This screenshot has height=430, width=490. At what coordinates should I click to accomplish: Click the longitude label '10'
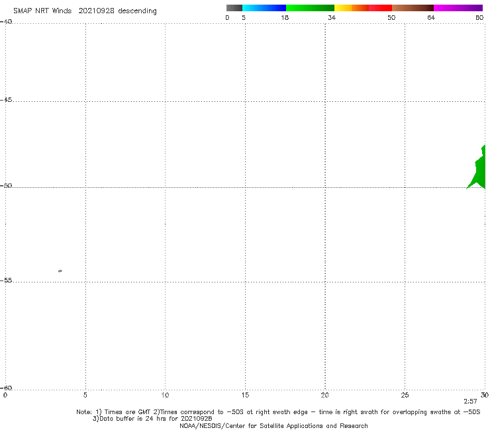click(165, 395)
